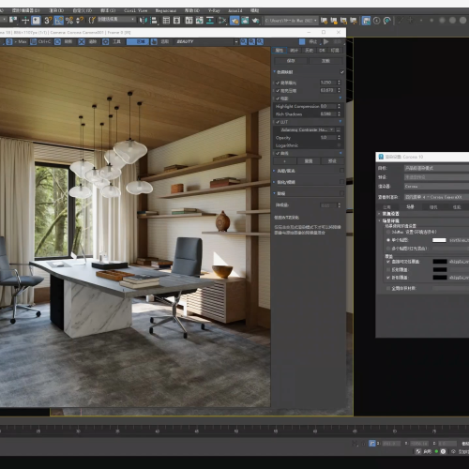Click the first magnifier icon in frame buffer toolbar
Screen dimensions: 469x469
click(x=244, y=41)
